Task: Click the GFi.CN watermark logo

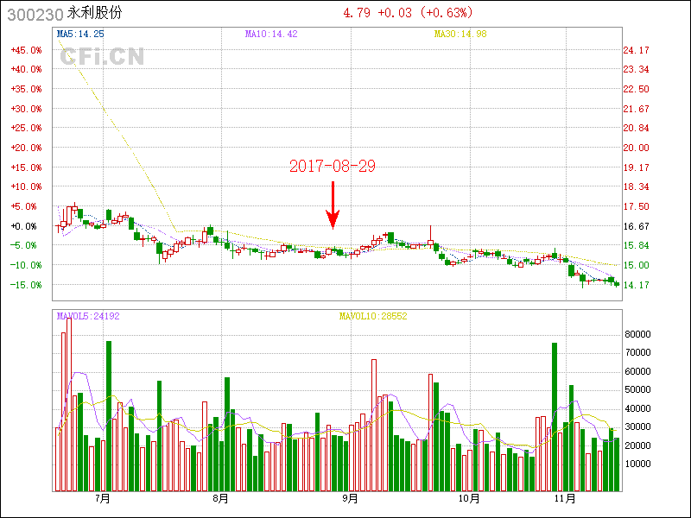Action: (x=101, y=58)
